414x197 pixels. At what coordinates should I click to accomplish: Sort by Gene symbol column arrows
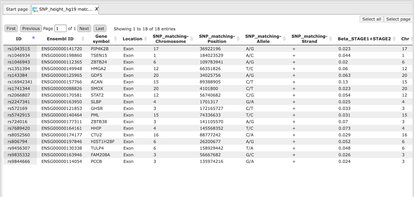pyautogui.click(x=116, y=39)
